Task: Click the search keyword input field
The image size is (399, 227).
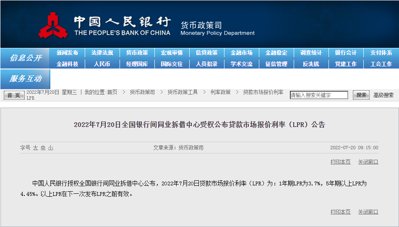Action: click(319, 95)
